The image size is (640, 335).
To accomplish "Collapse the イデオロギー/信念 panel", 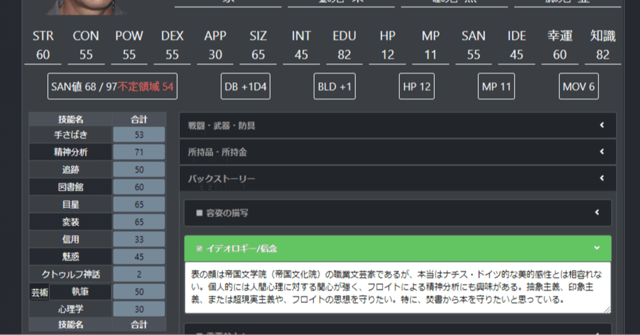I will 397,248.
